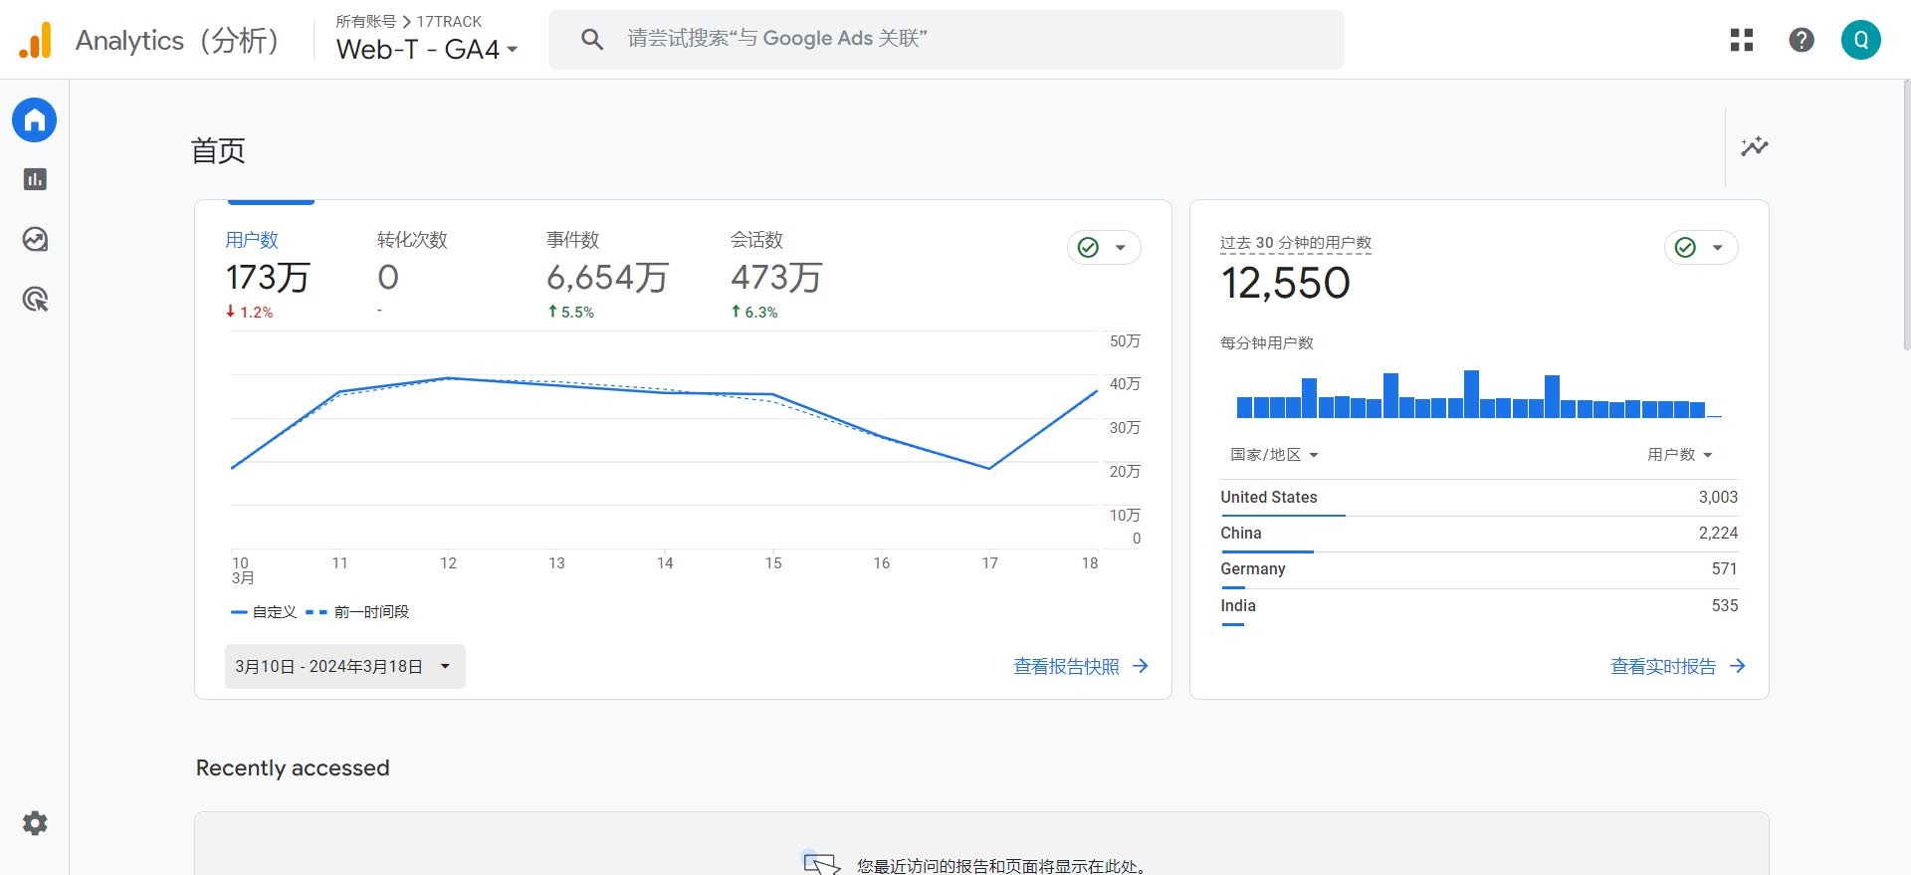Select the 转化次数 metric tab
1911x875 pixels.
point(412,276)
